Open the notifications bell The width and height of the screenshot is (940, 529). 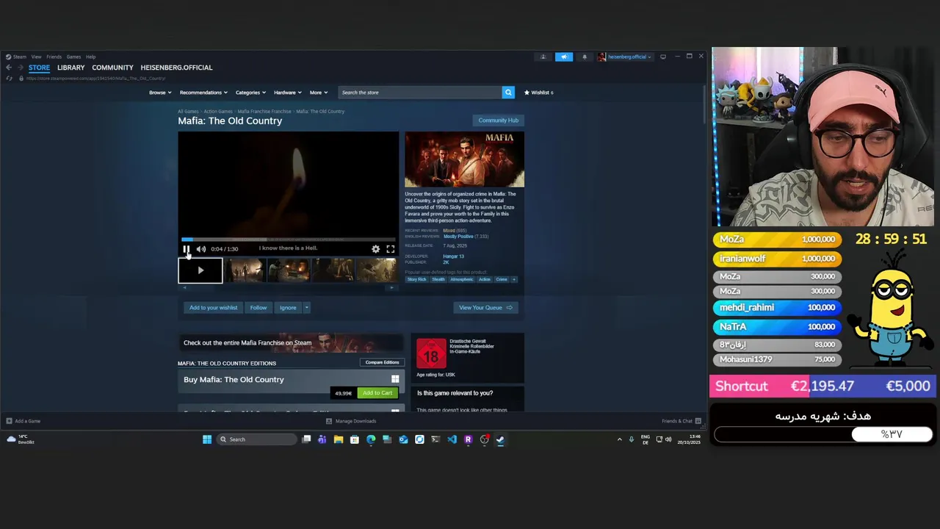585,57
